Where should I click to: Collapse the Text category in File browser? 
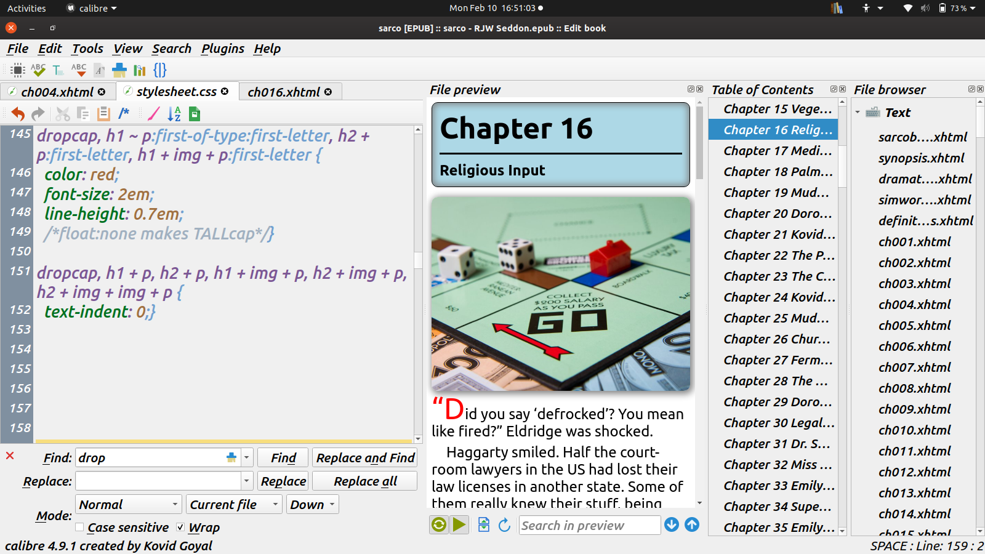pyautogui.click(x=858, y=112)
